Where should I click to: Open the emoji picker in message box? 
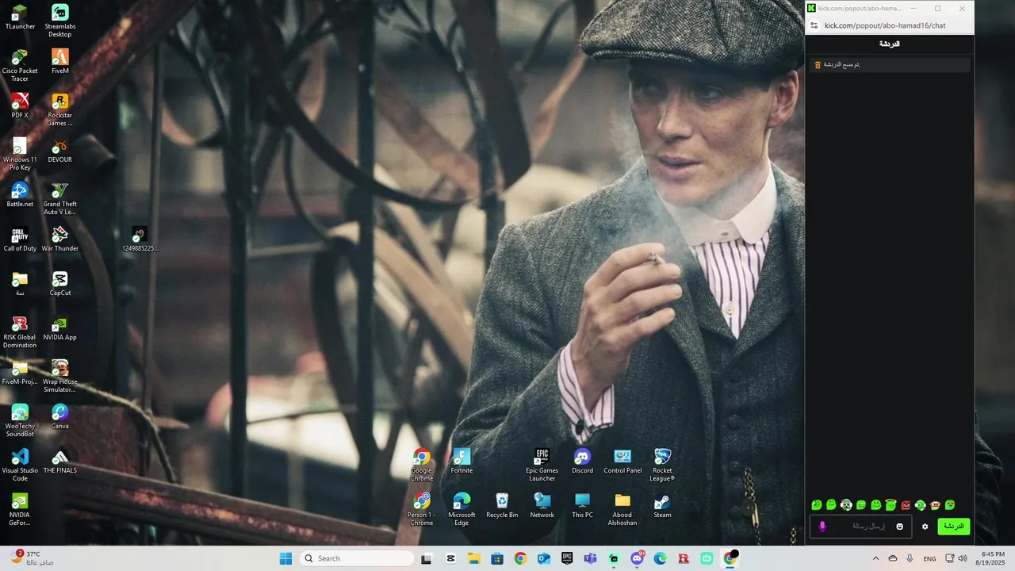[x=900, y=527]
